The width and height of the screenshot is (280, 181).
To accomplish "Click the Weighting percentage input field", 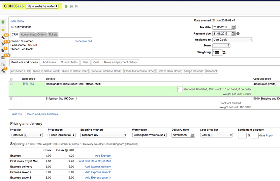I will [217, 52].
